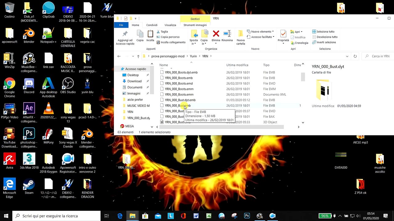Open Customize Quick Access Toolbar arrow
Screen dimensions: 394x221
tap(135, 18)
